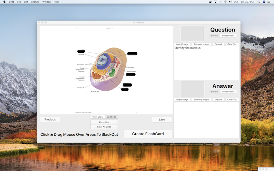Screen dimensions: 274x171
Task: Click the Undo Line button
Action: pyautogui.click(x=104, y=122)
